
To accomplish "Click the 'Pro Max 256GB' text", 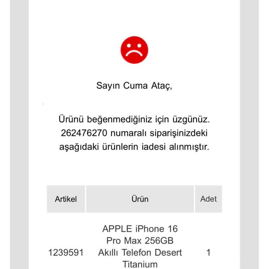I will tap(140, 241).
